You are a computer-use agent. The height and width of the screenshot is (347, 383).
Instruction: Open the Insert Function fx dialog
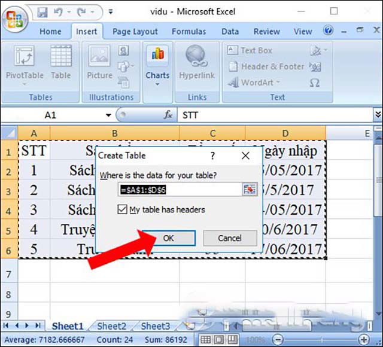[x=168, y=114]
